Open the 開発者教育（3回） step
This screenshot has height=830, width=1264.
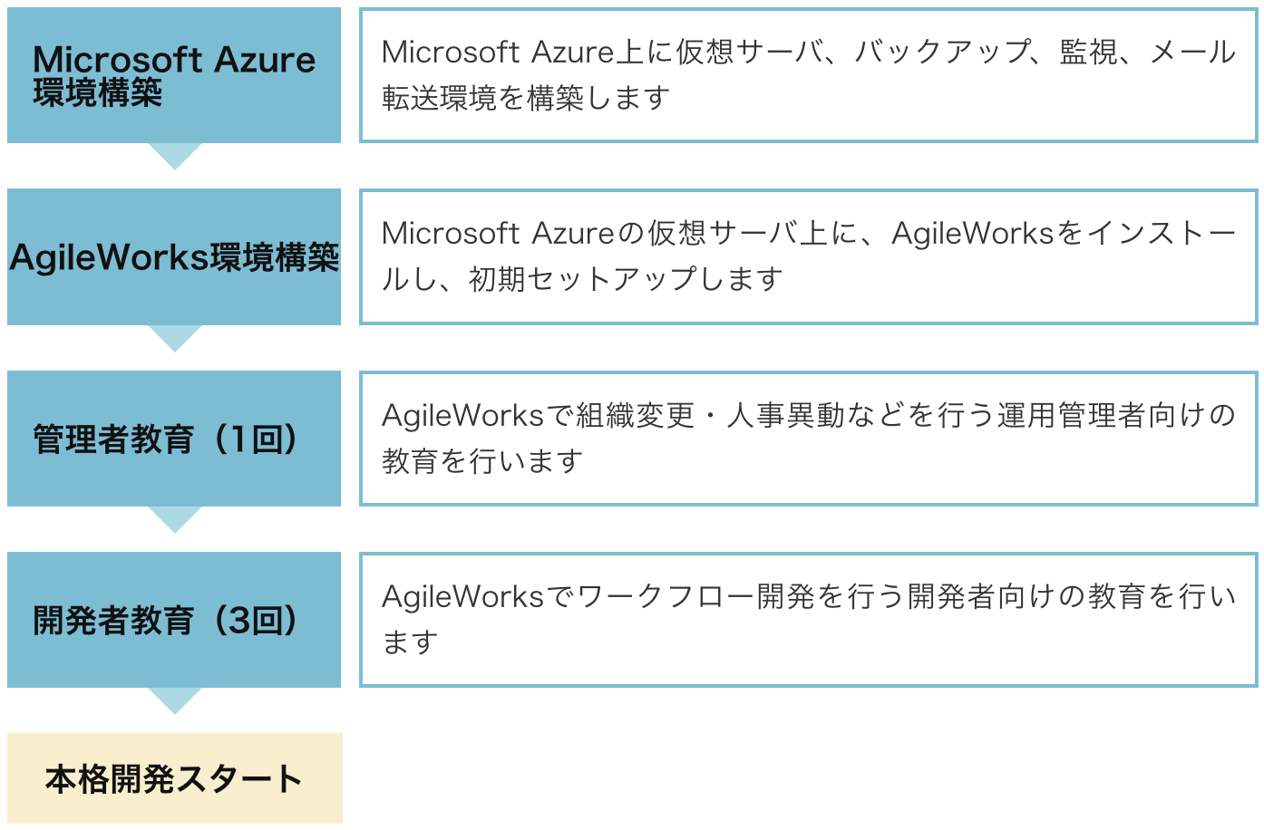pos(174,620)
